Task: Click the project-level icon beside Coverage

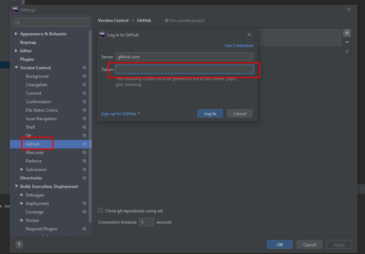Action: pos(84,212)
